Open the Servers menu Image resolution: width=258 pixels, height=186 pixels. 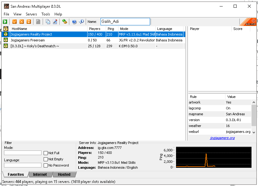[31, 14]
